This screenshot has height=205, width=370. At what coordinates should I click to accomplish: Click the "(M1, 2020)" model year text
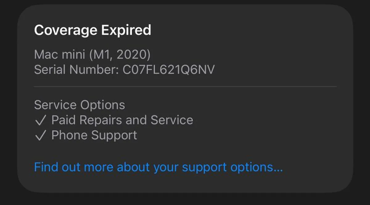(x=120, y=55)
